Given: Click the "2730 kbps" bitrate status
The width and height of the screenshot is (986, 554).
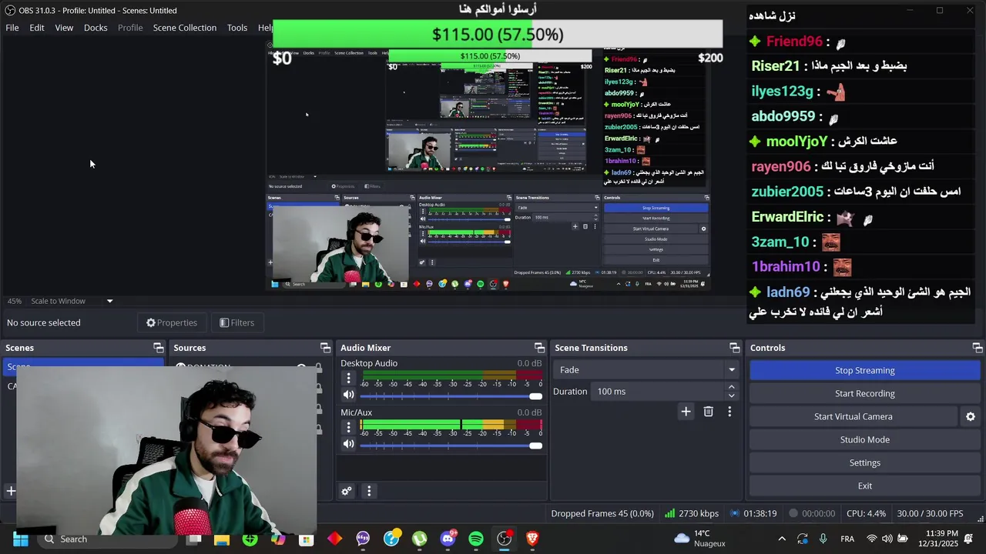Looking at the screenshot, I should pyautogui.click(x=692, y=513).
